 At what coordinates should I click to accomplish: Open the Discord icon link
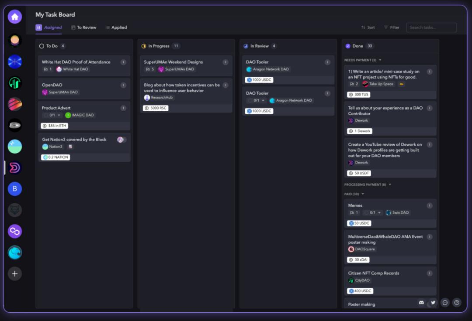pos(421,302)
